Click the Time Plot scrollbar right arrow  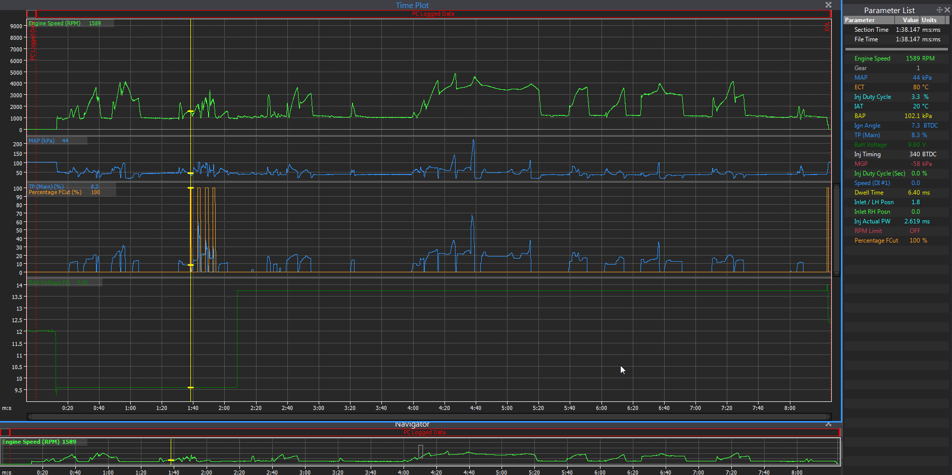[x=828, y=417]
